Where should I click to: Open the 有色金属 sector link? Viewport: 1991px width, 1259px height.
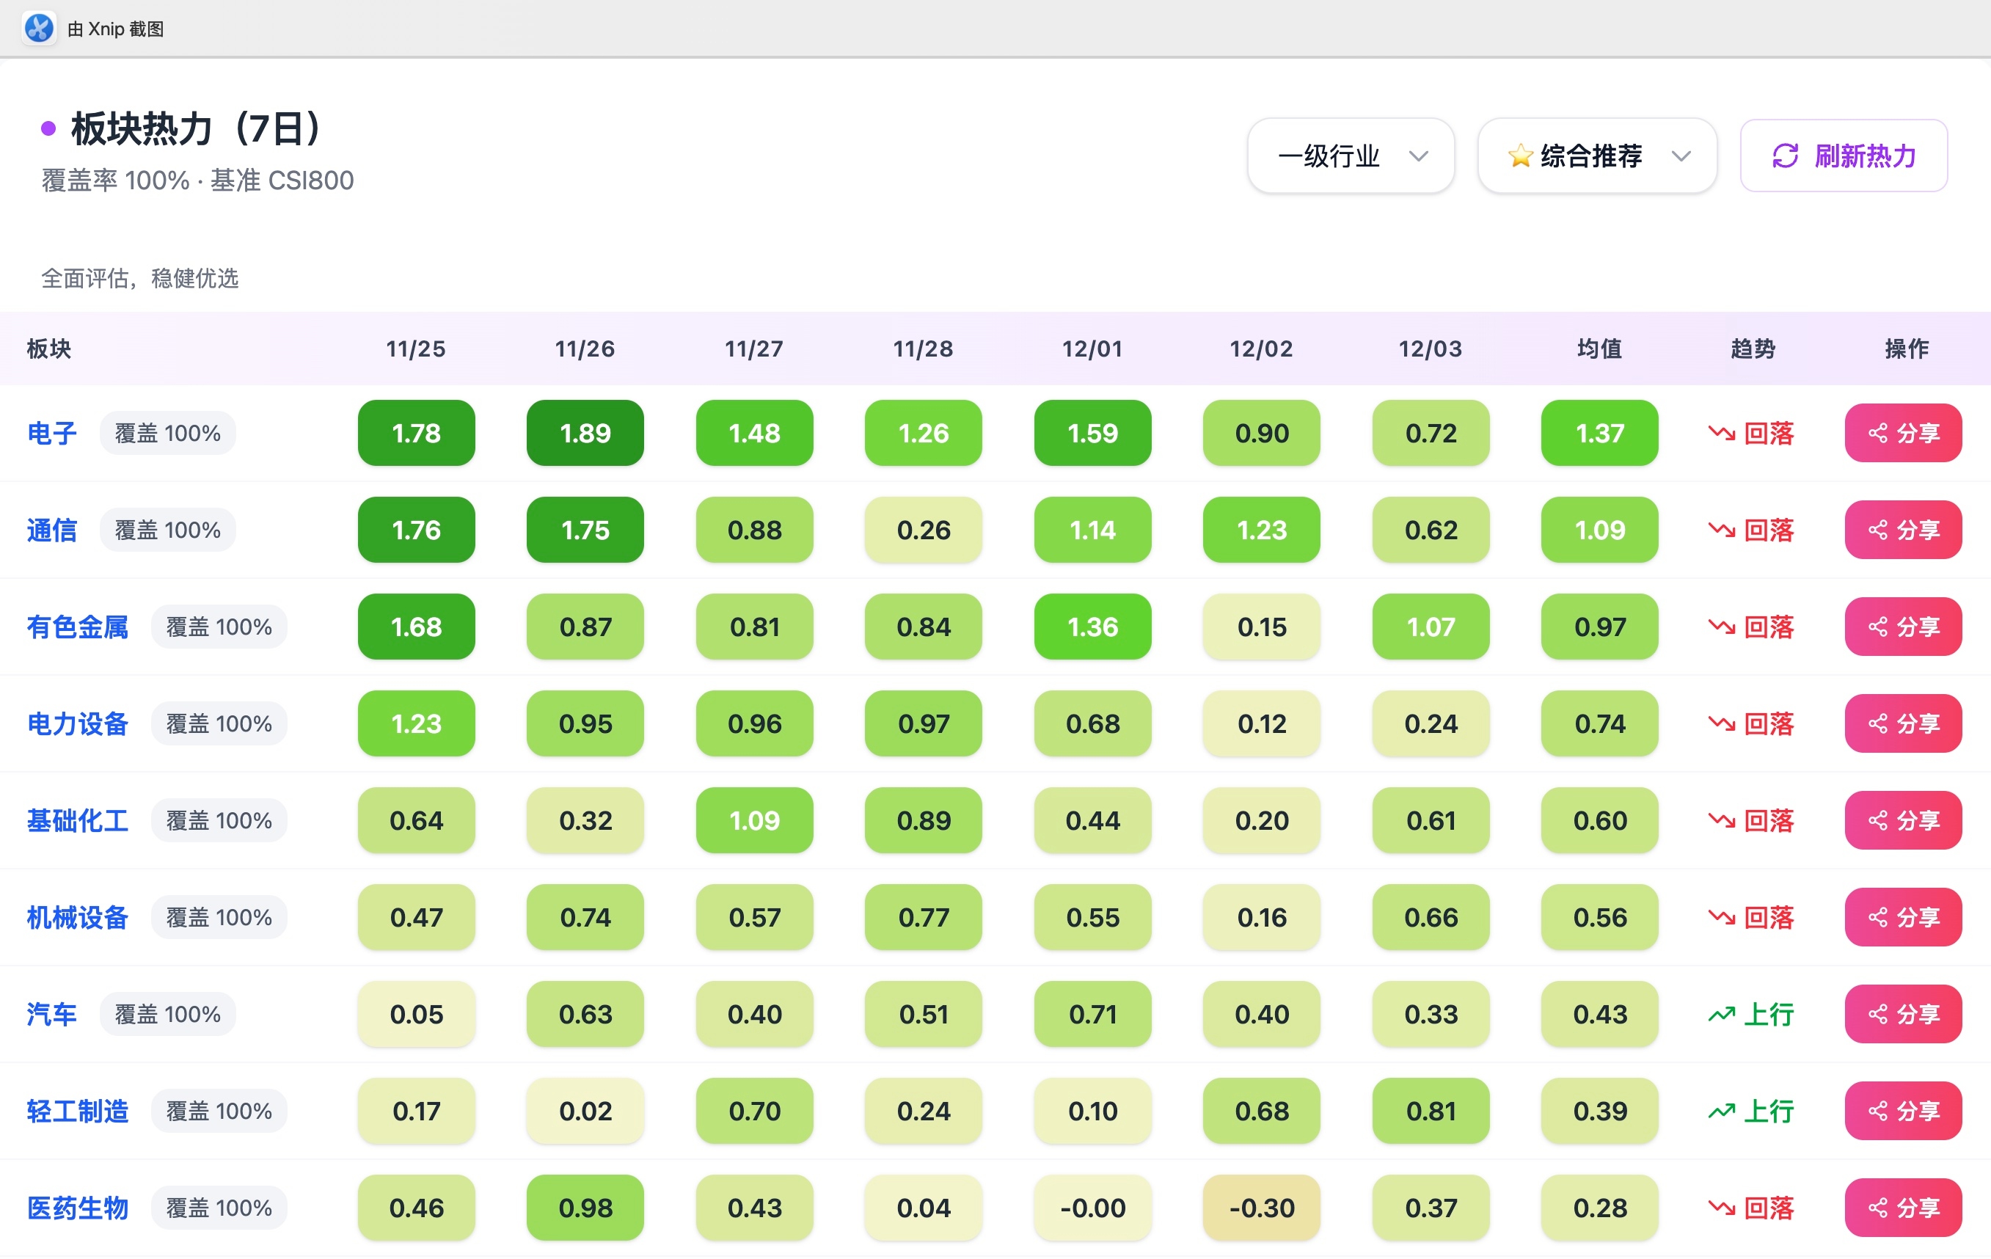(78, 627)
